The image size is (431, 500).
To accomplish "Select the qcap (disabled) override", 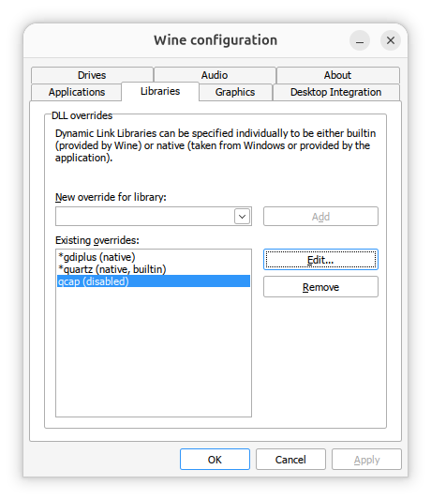I will (x=154, y=281).
